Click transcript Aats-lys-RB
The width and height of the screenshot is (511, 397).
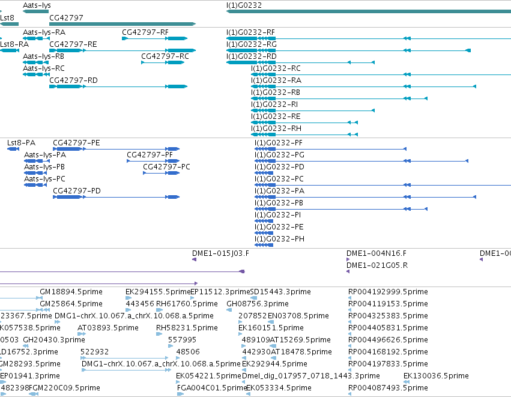tap(36, 62)
